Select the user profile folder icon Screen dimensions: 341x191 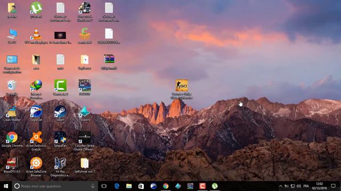(x=12, y=8)
